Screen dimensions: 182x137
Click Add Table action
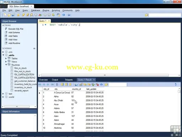13,36
